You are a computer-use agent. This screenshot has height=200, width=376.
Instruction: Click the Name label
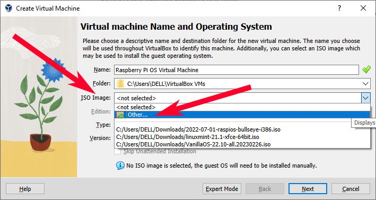[102, 69]
